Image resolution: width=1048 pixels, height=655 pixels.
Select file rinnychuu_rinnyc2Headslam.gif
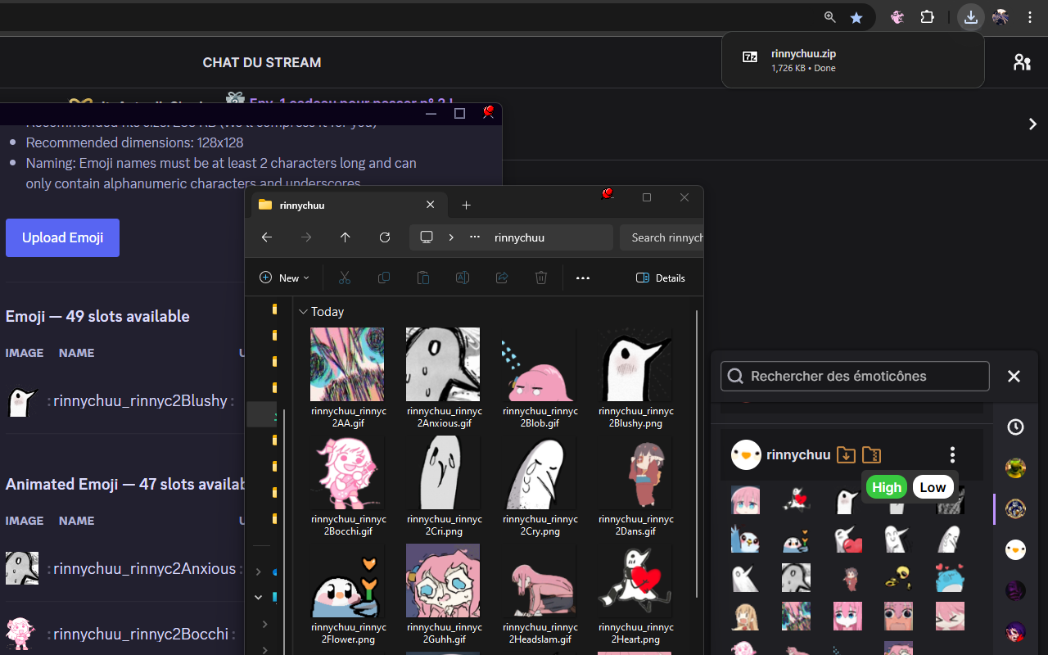(539, 594)
